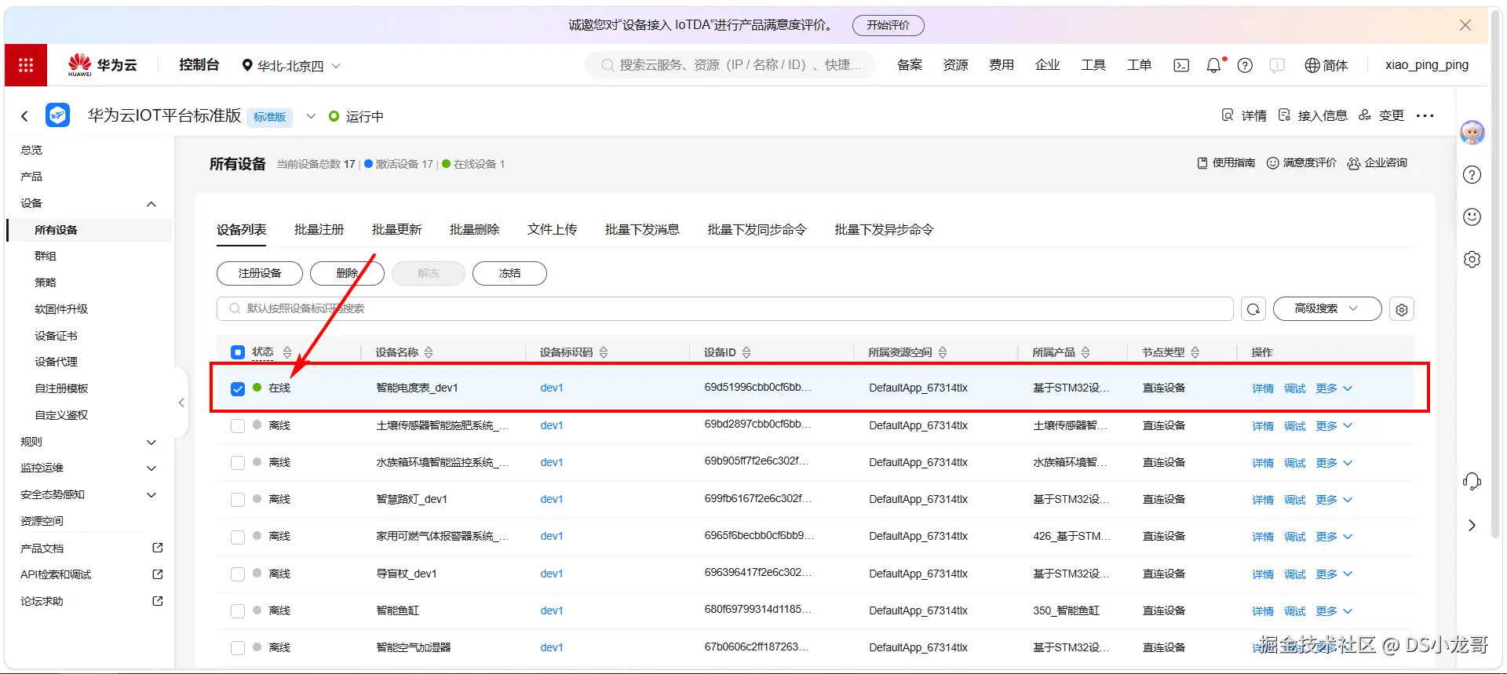This screenshot has width=1507, height=674.
Task: Click the 冻结 button
Action: click(509, 273)
